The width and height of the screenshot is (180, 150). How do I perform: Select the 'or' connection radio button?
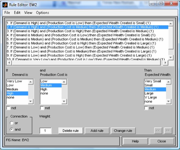pyautogui.click(x=12, y=123)
